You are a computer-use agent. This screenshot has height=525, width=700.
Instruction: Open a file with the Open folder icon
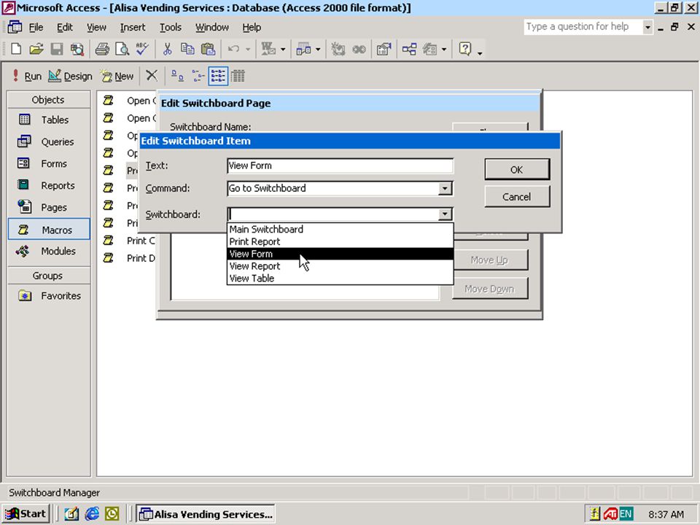coord(36,49)
